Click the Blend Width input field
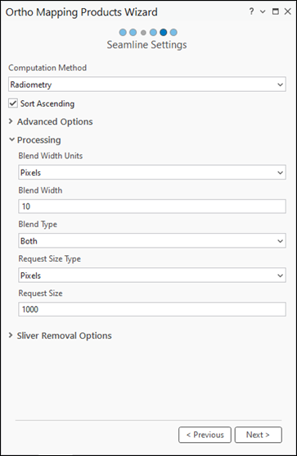Image resolution: width=297 pixels, height=456 pixels. 152,206
